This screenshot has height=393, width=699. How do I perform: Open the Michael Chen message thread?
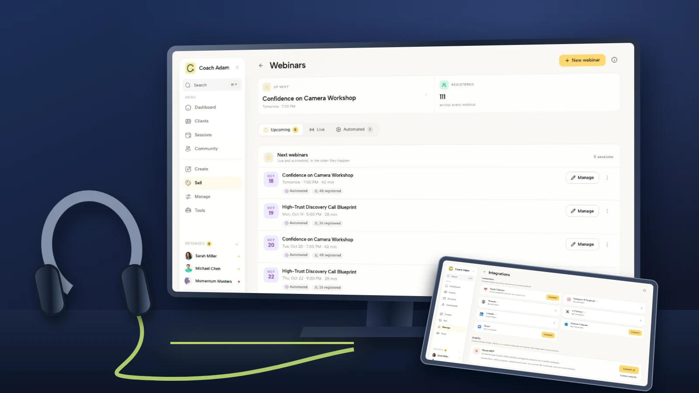click(212, 269)
